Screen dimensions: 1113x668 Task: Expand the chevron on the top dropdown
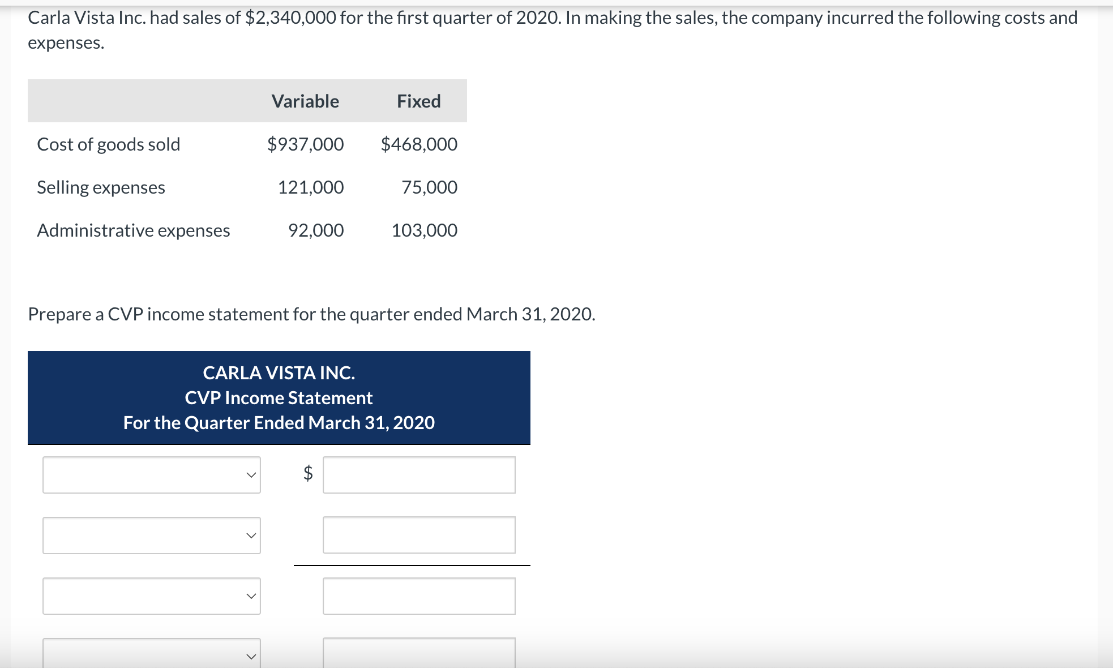point(251,474)
